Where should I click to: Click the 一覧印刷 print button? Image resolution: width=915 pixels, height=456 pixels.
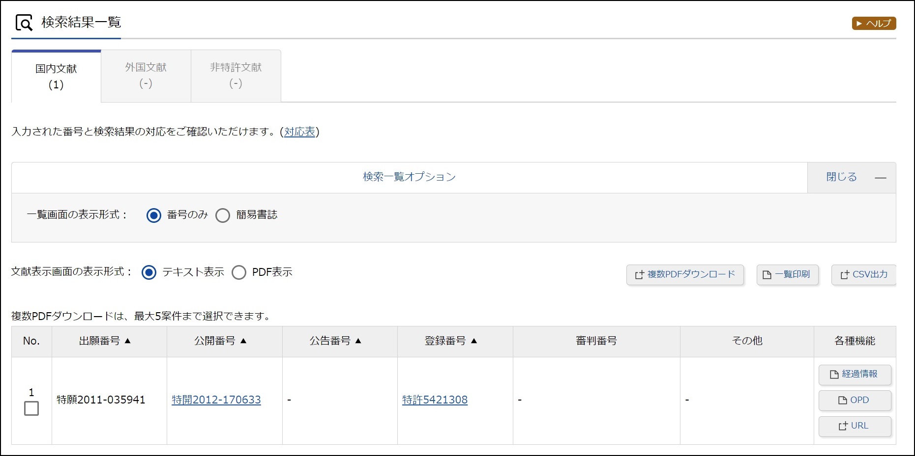tap(787, 275)
